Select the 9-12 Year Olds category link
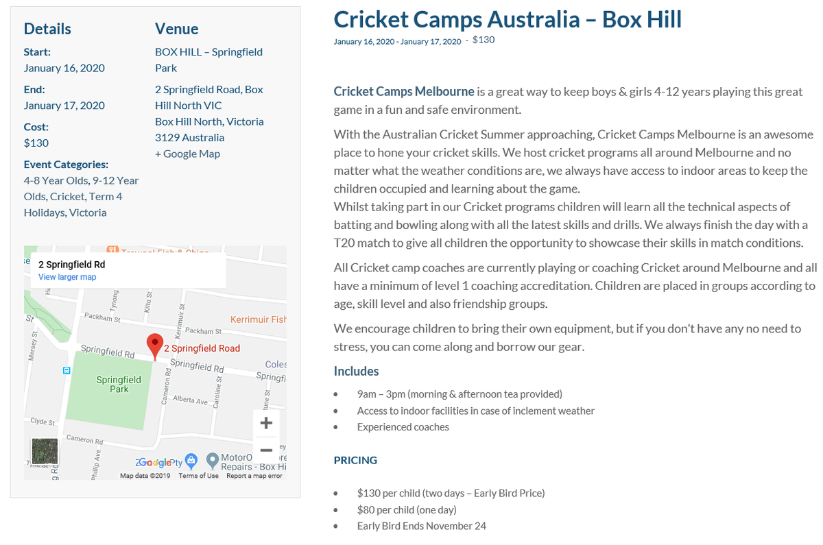Viewport: 823px width, 545px height. (x=81, y=189)
